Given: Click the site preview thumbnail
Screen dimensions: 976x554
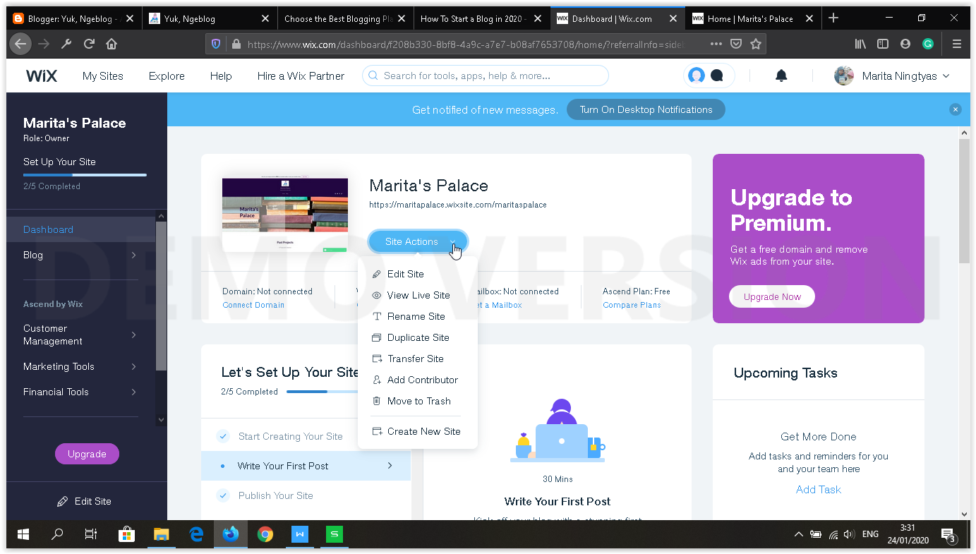Looking at the screenshot, I should pos(285,215).
